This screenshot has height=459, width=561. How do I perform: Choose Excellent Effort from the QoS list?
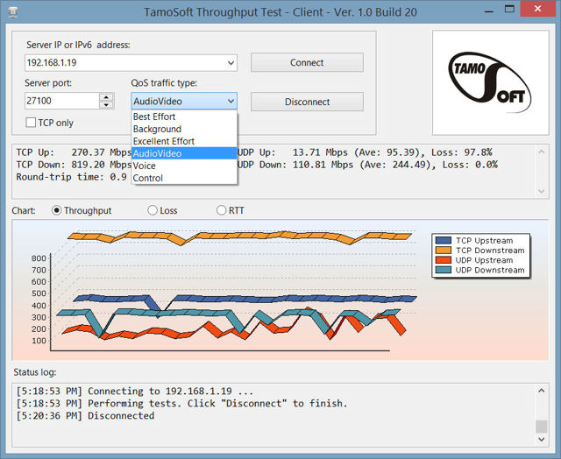tap(184, 141)
